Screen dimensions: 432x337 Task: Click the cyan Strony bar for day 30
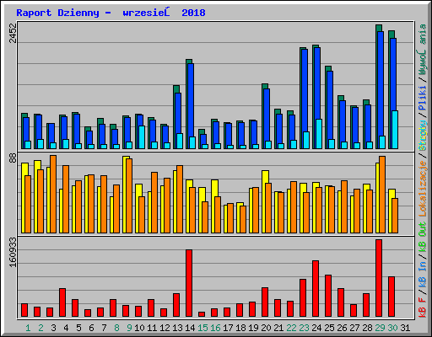click(395, 130)
